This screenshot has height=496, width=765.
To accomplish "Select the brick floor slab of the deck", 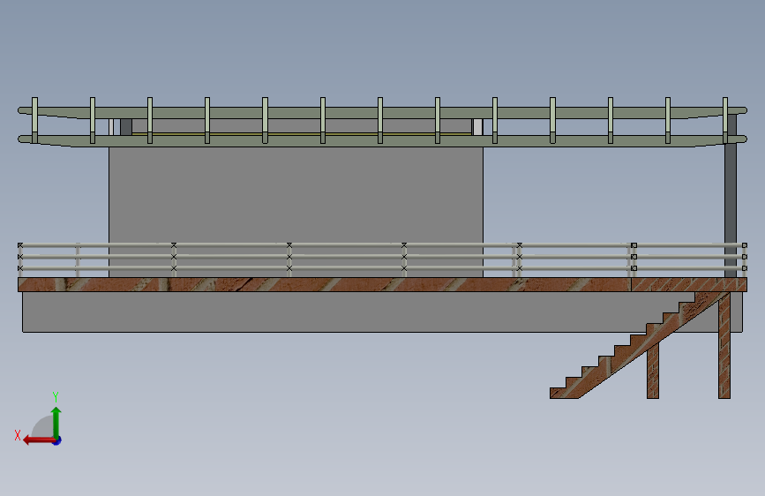I will pyautogui.click(x=382, y=284).
